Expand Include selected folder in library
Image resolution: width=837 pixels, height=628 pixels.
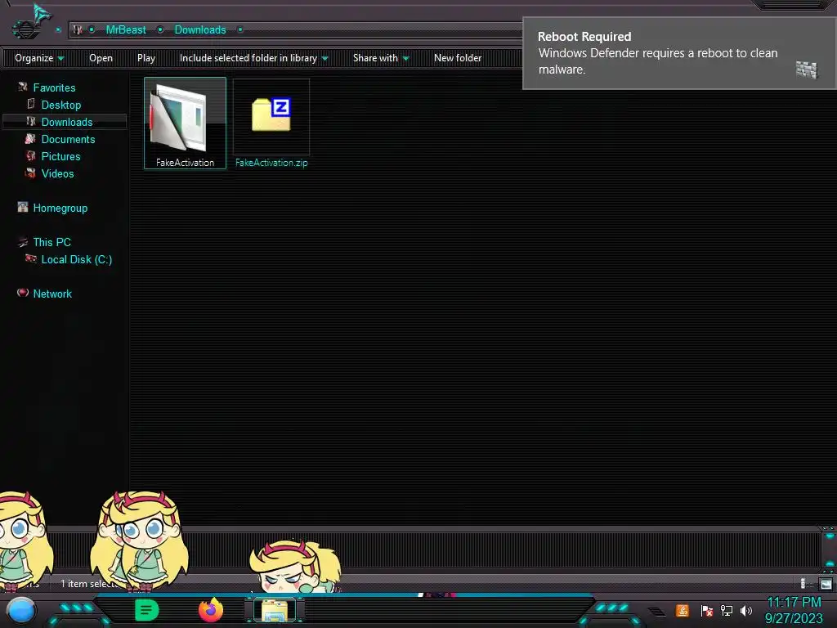(x=253, y=58)
